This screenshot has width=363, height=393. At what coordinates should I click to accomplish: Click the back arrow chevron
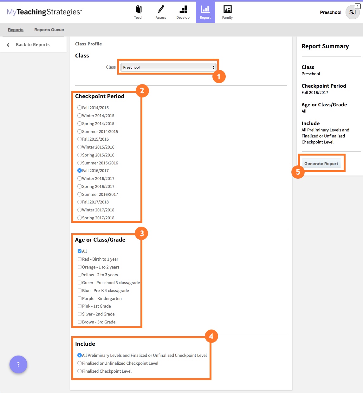pyautogui.click(x=8, y=45)
